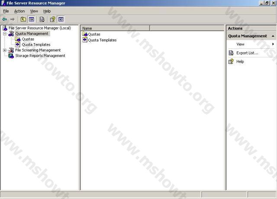Select Quota Templates text in list pane
Image resolution: width=277 pixels, height=199 pixels.
click(x=102, y=40)
